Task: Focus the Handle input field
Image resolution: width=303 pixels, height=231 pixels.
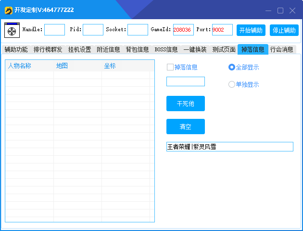Action: click(54, 30)
